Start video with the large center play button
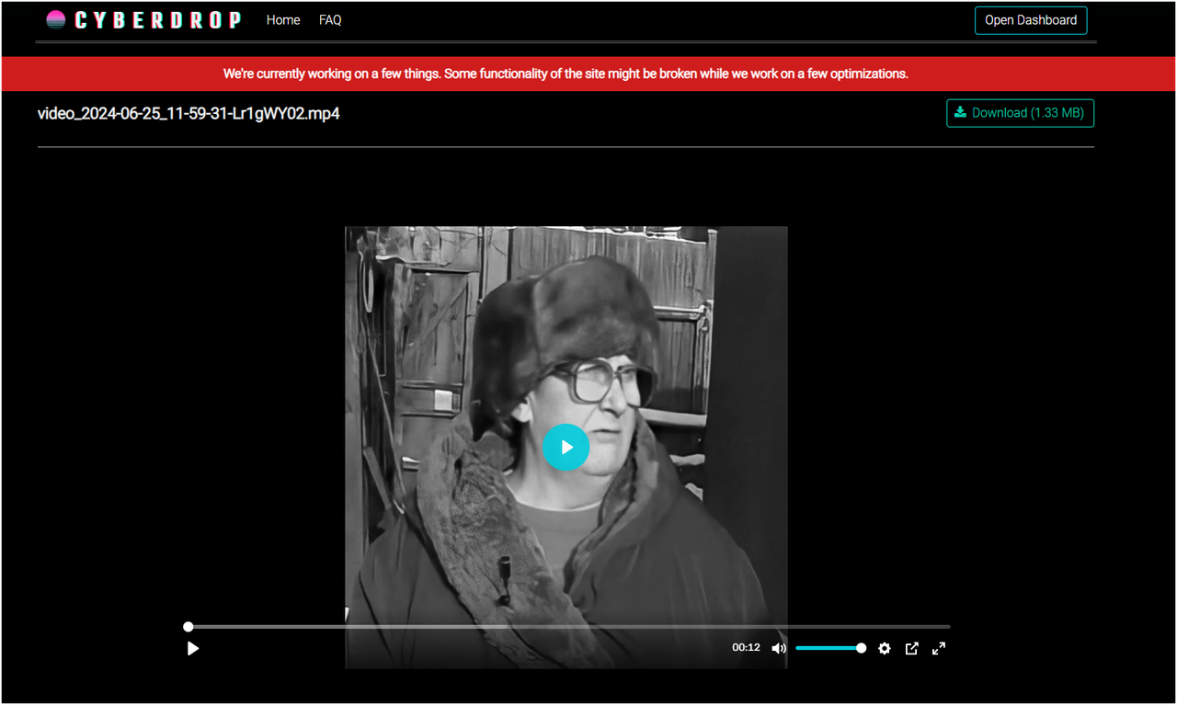1177x705 pixels. tap(566, 447)
